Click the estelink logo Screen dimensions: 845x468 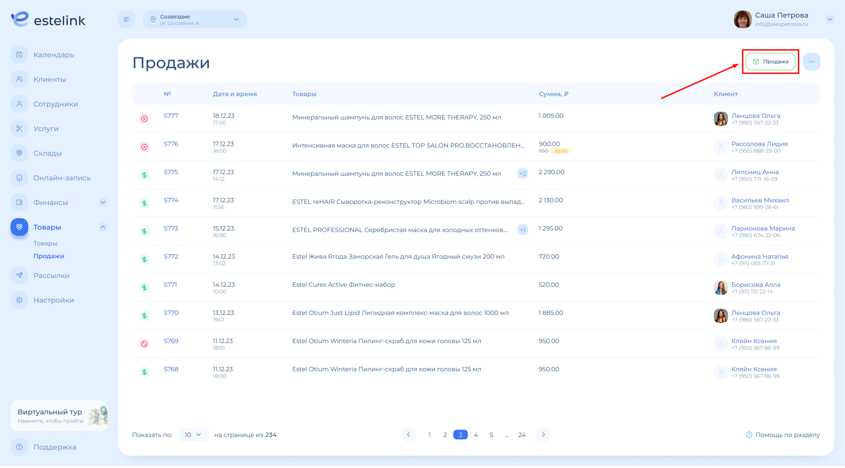pos(48,19)
